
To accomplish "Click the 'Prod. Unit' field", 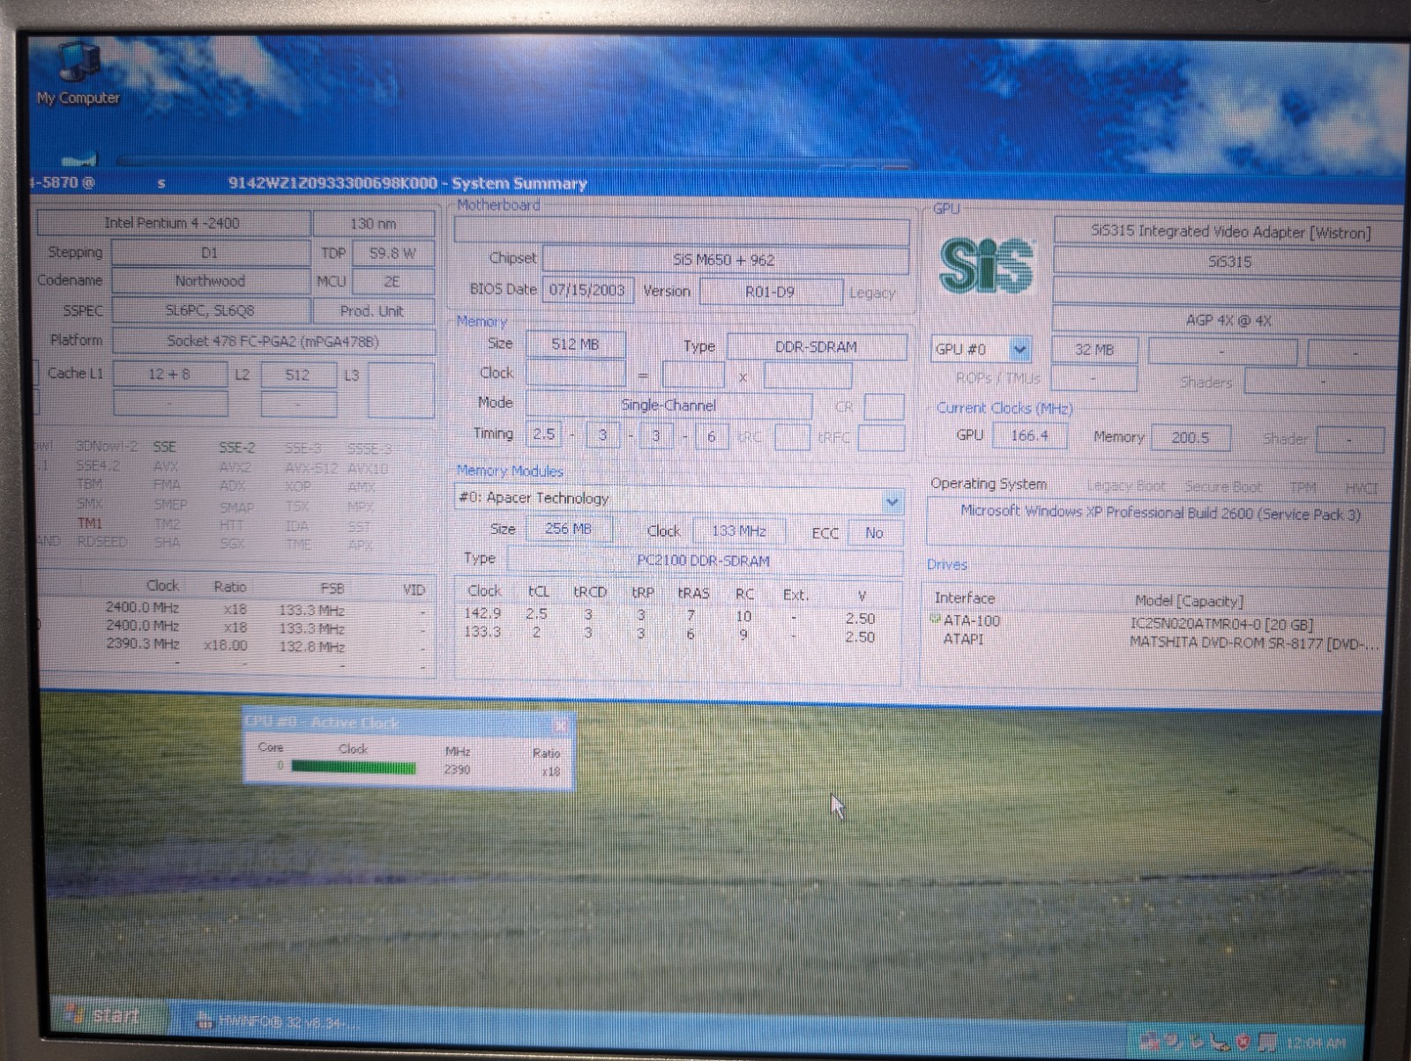I will [374, 311].
